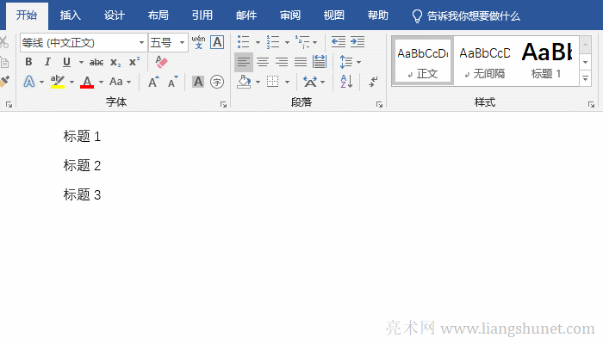Align text right
The image size is (603, 344).
tap(282, 62)
